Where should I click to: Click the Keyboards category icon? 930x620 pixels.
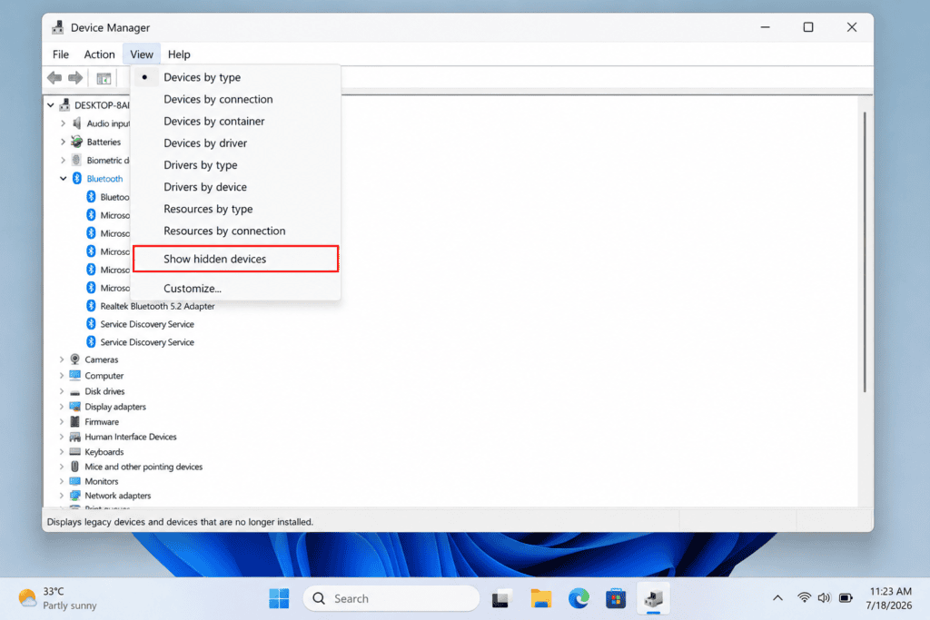(74, 452)
